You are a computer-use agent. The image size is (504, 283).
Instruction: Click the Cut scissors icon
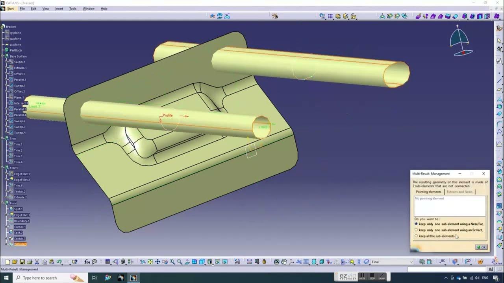pyautogui.click(x=37, y=262)
